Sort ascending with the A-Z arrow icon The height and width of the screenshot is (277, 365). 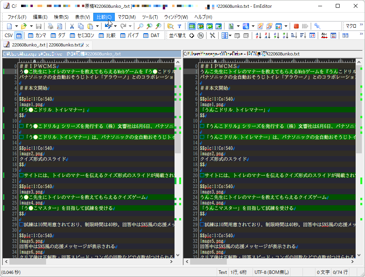258,35
